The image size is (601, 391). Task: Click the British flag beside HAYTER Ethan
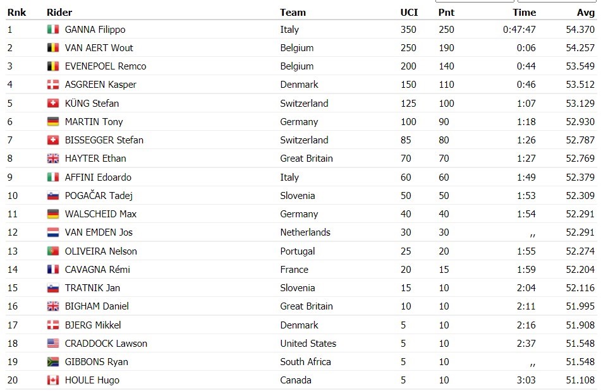point(53,159)
